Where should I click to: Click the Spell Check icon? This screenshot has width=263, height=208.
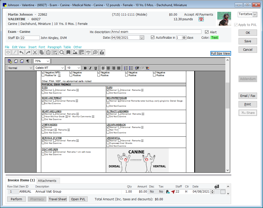pyautogui.click(x=89, y=52)
